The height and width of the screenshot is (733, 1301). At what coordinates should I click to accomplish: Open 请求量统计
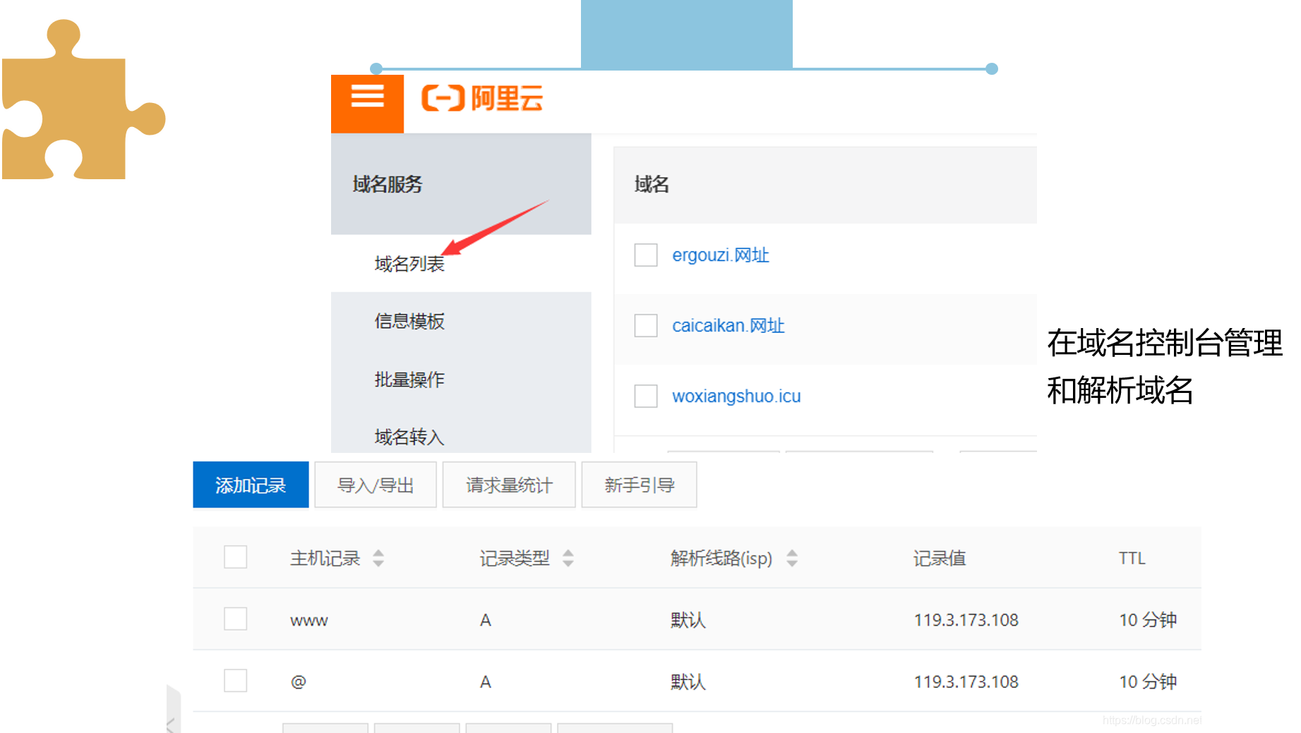(509, 485)
